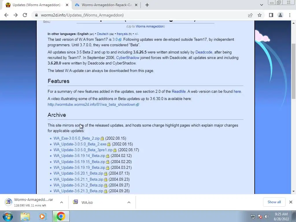Switch language to français
Screen dimensions: 296x222
pos(122,34)
